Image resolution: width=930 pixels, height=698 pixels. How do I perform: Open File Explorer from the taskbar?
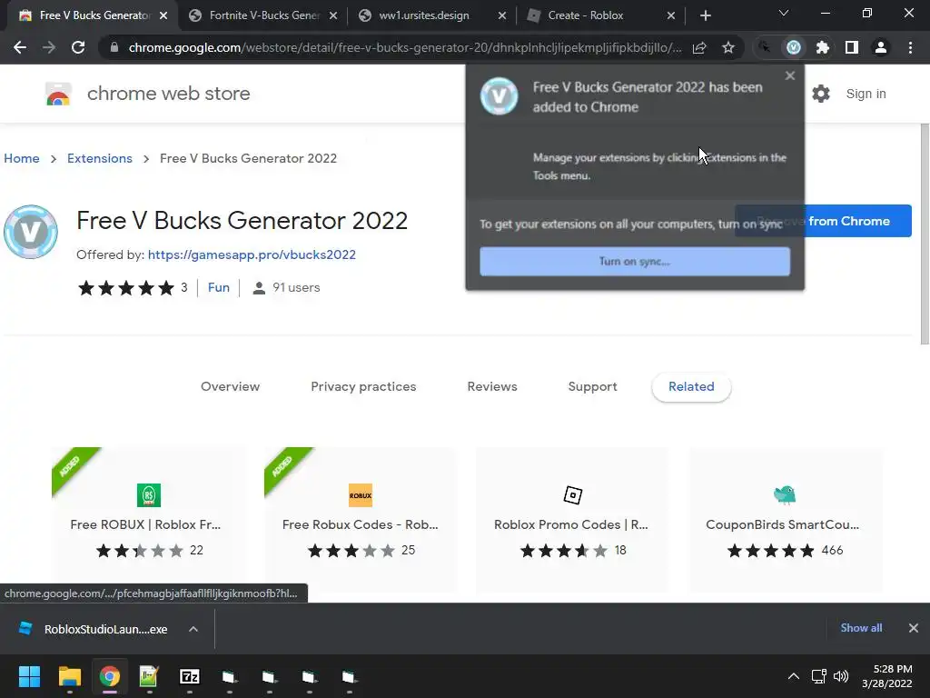pyautogui.click(x=69, y=676)
